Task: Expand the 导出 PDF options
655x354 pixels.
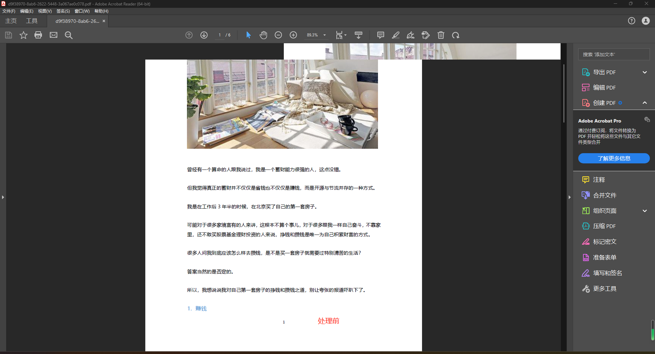Action: (644, 72)
